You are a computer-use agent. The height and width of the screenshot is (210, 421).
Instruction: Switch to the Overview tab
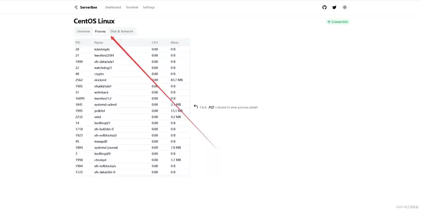click(83, 31)
